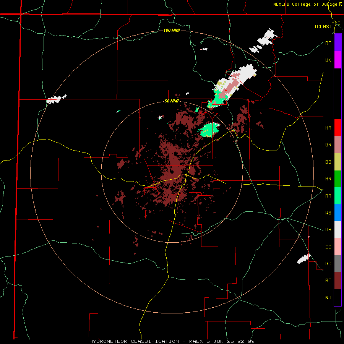The width and height of the screenshot is (344, 344).
Task: Click the BD yellow legend swatch
Action: point(338,162)
